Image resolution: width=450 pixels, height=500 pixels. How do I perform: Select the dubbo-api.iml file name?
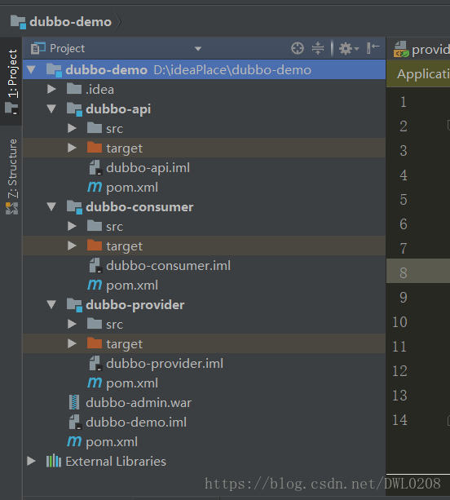pyautogui.click(x=148, y=168)
